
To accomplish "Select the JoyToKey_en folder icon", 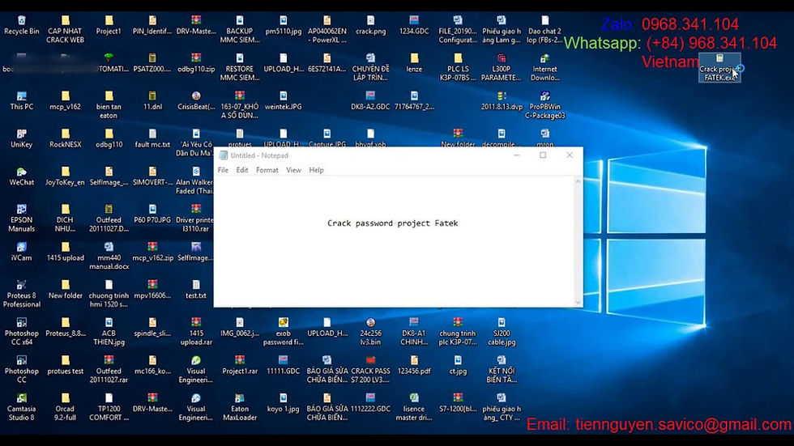I will click(x=66, y=176).
